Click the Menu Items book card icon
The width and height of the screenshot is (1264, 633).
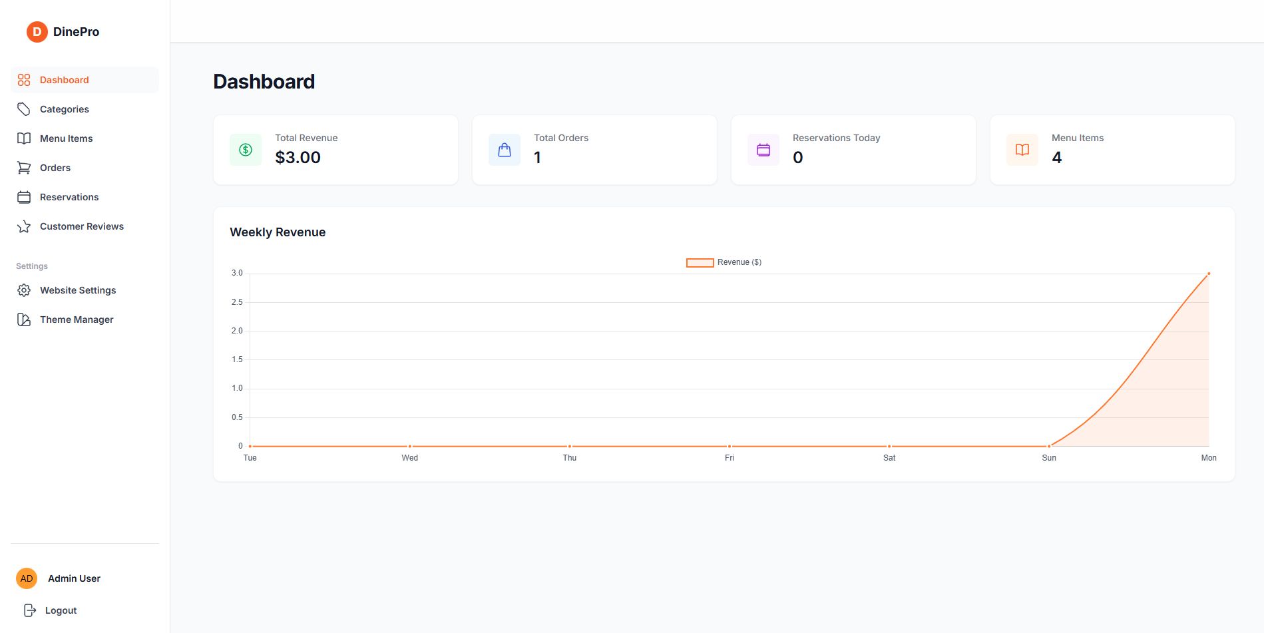(1022, 150)
